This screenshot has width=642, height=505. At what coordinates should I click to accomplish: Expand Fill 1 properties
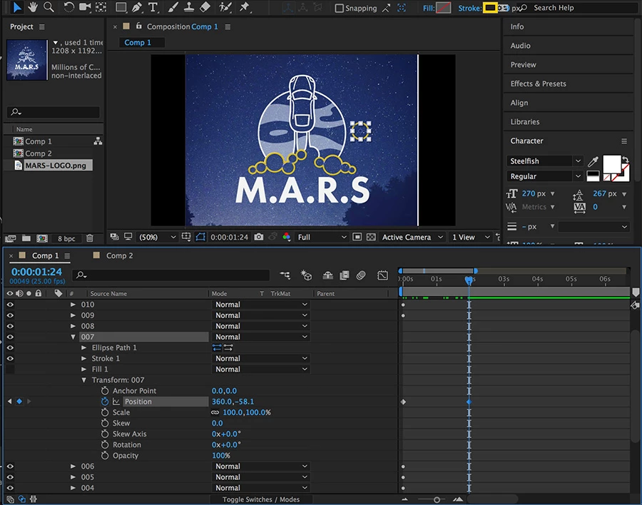point(84,369)
